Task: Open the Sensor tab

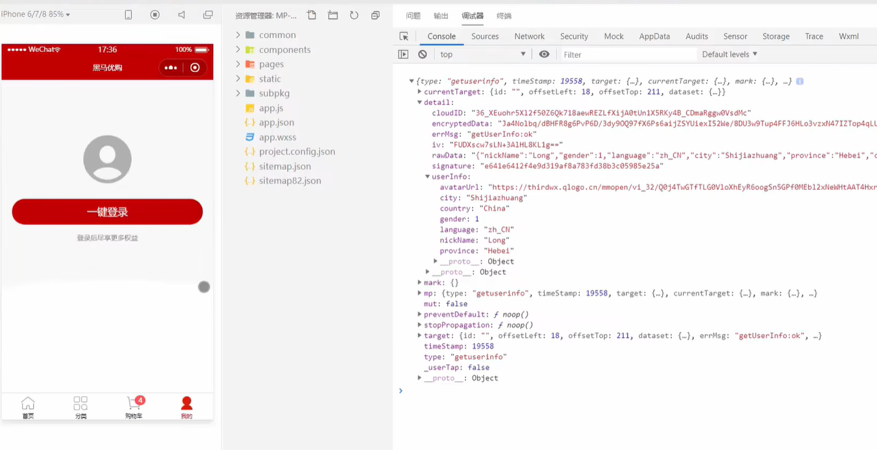Action: [x=735, y=36]
